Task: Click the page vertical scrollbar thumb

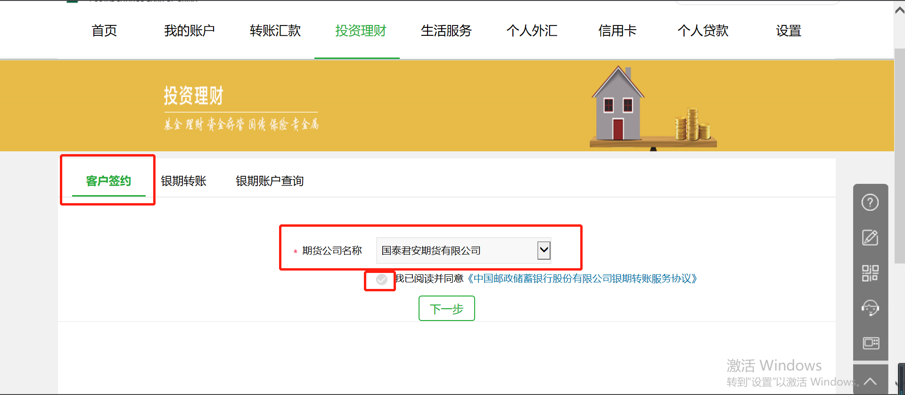Action: tap(899, 156)
